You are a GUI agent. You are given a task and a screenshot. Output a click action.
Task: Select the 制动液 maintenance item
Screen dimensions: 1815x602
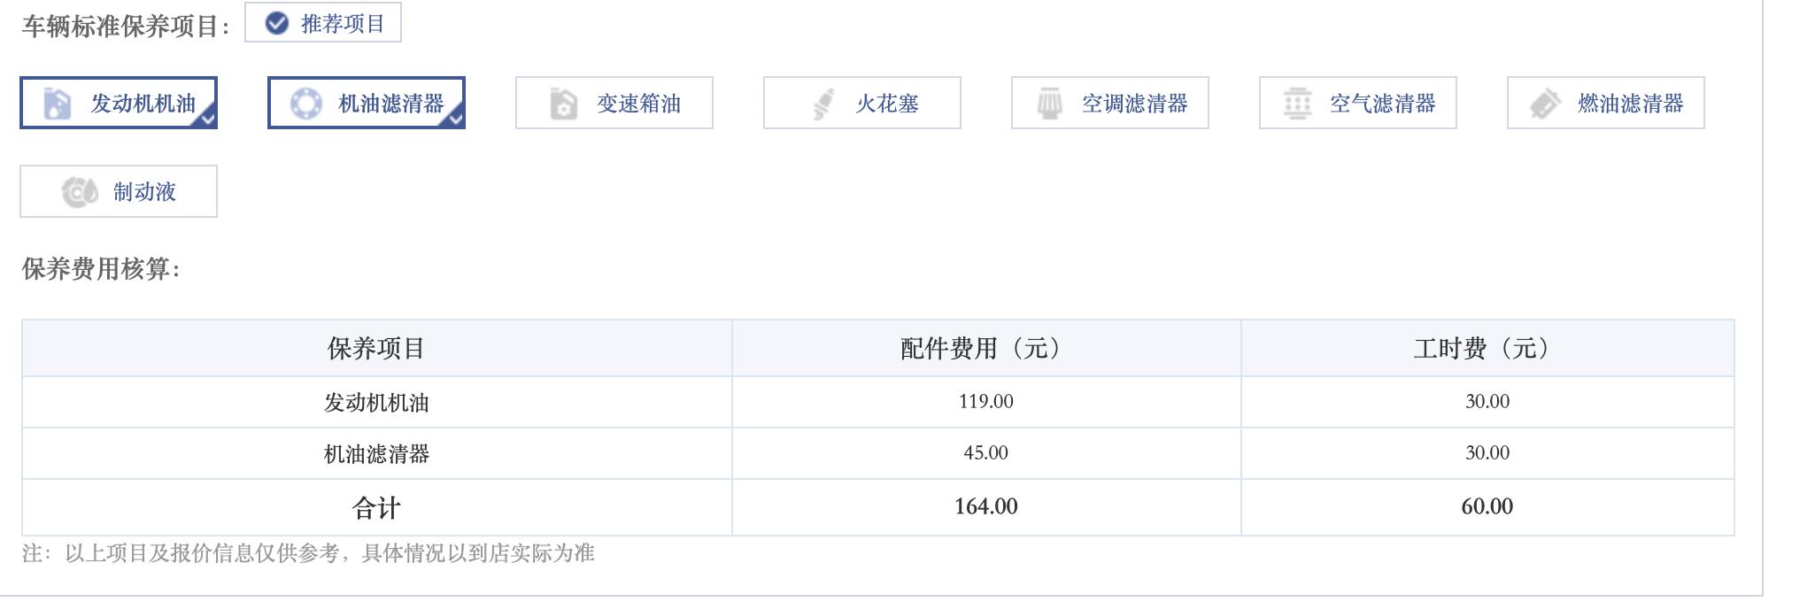click(x=118, y=189)
